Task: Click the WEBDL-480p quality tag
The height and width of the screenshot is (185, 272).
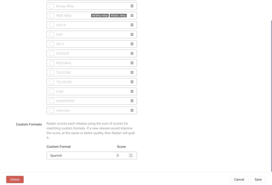Action: tap(118, 15)
